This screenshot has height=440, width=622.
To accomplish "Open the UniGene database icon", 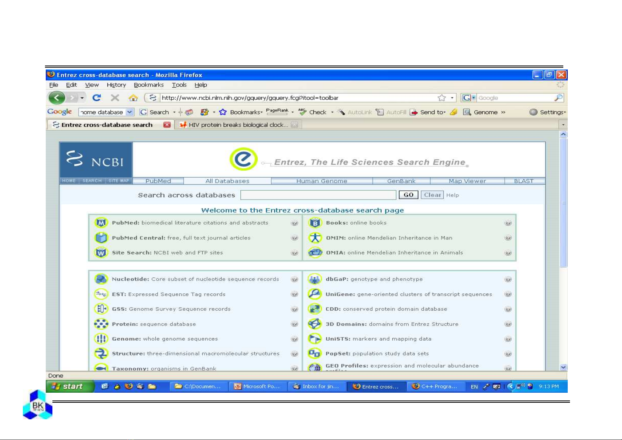I will (x=315, y=294).
